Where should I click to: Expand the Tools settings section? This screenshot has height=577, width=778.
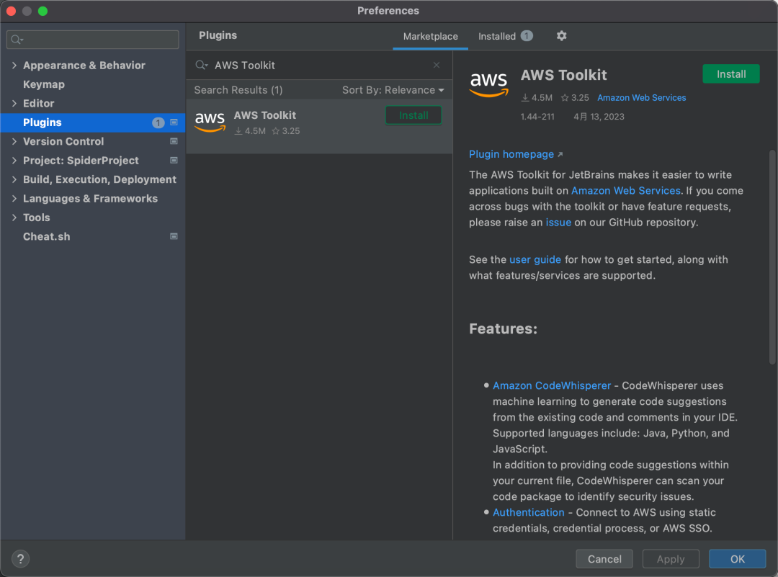[x=14, y=218]
